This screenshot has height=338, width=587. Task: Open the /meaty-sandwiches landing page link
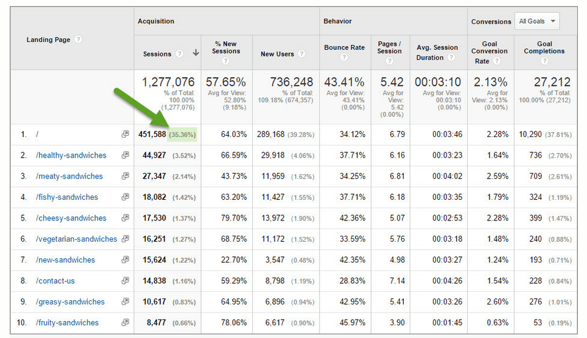click(69, 177)
